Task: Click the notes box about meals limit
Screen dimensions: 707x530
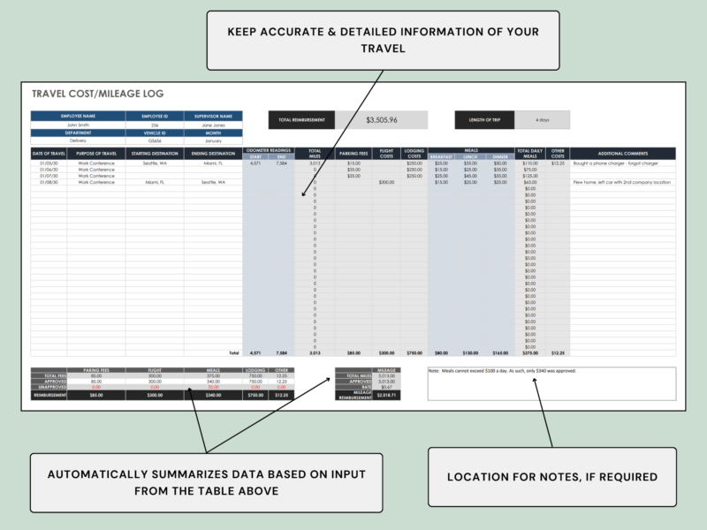Action: (551, 383)
